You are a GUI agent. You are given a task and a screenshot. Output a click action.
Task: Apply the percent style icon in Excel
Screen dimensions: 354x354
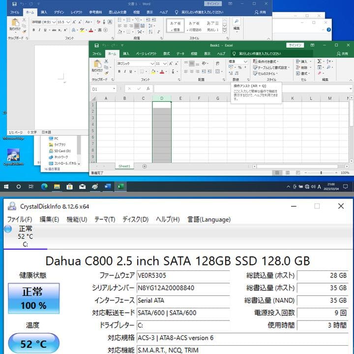click(x=240, y=67)
